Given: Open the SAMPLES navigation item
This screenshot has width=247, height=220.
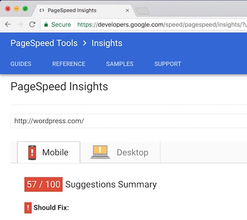Looking at the screenshot, I should [120, 64].
